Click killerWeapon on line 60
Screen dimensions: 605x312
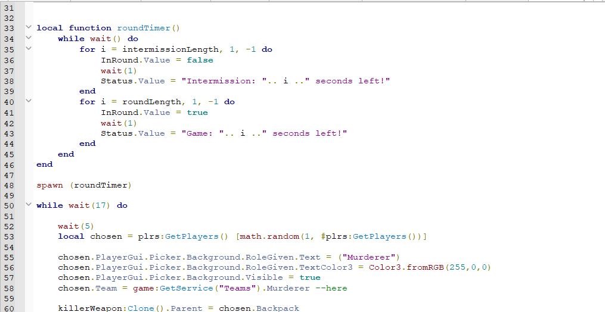[91, 308]
